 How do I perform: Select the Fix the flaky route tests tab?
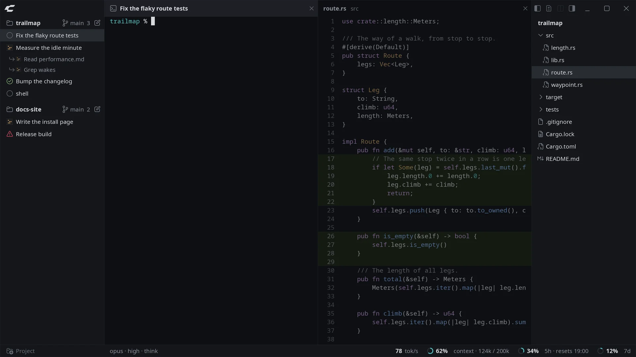(211, 9)
